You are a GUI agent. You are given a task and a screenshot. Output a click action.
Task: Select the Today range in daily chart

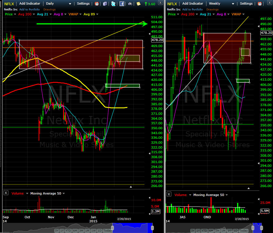coord(107,231)
